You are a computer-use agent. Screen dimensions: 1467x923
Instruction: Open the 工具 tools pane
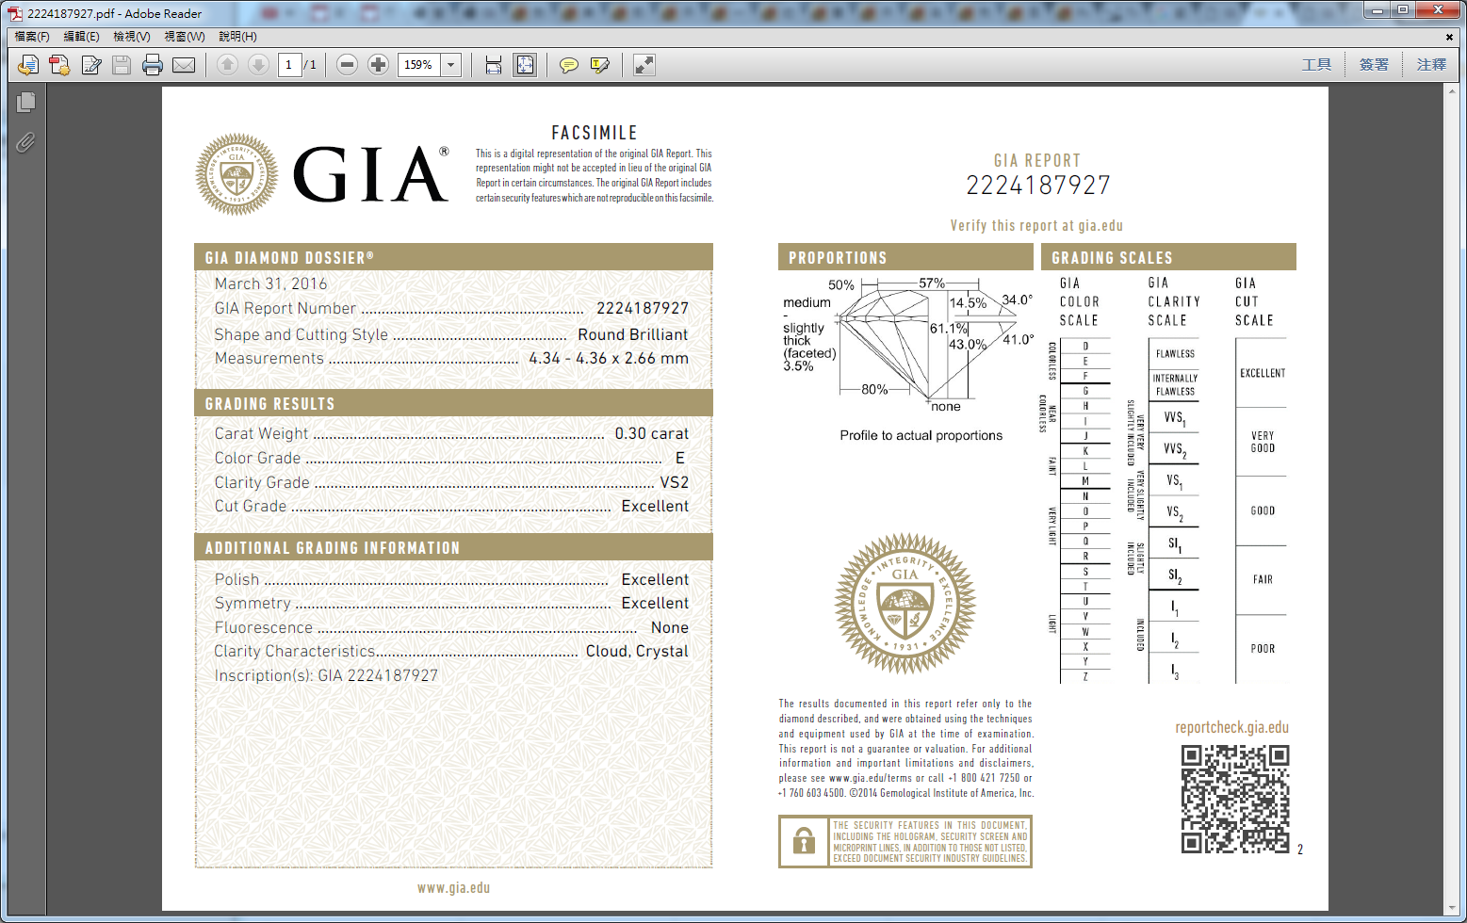tap(1316, 65)
